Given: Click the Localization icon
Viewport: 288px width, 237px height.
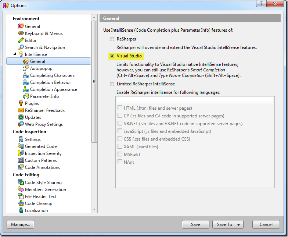Looking at the screenshot, I should (x=21, y=210).
